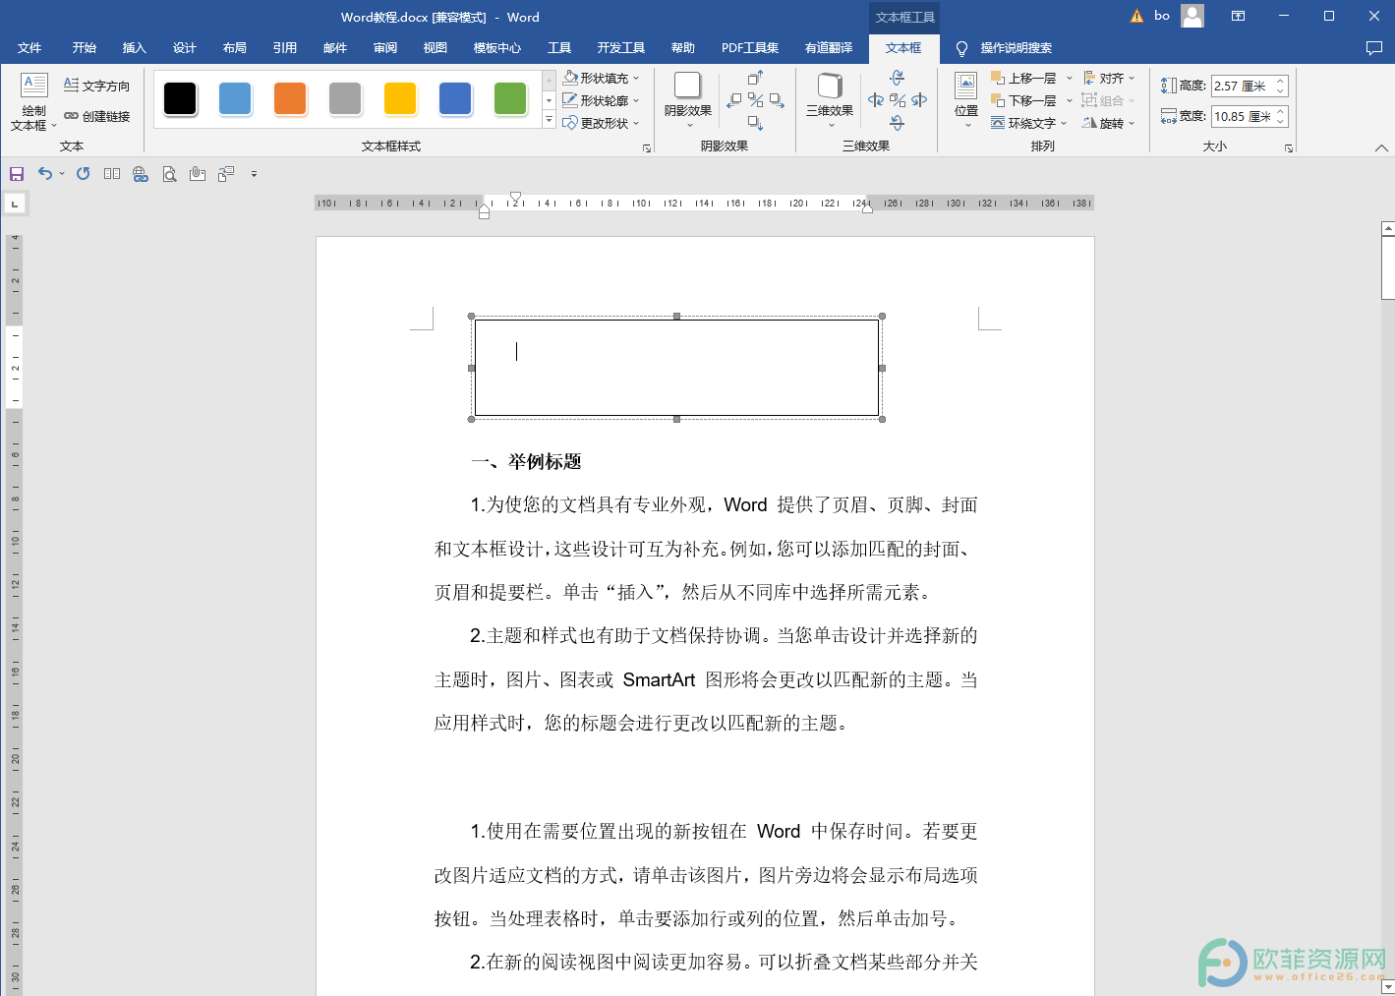Expand Bring Forward dropdown arrow
This screenshot has height=996, width=1395.
1070,78
